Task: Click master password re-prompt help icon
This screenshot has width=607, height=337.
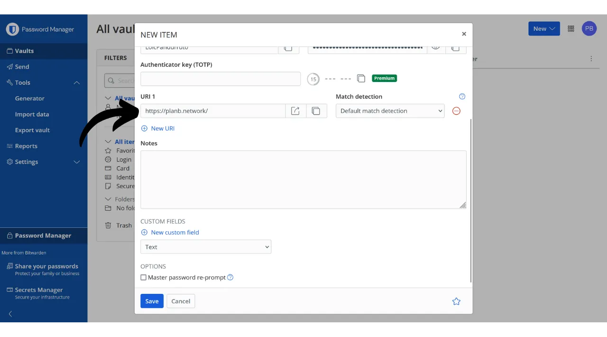Action: (230, 277)
